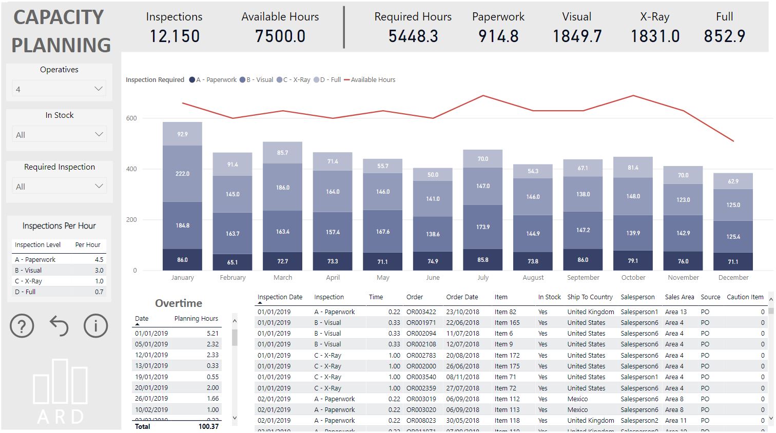776x433 pixels.
Task: Open the Operatives dropdown
Action: tap(98, 88)
